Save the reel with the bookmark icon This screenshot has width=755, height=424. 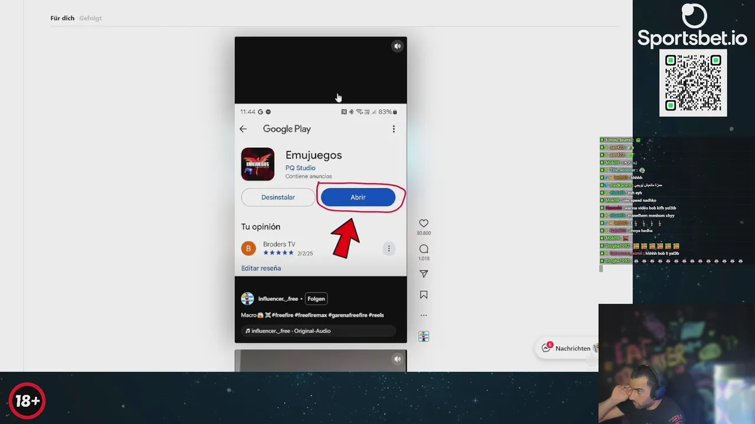pyautogui.click(x=424, y=294)
